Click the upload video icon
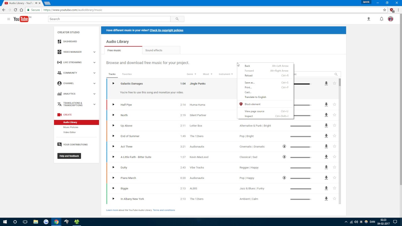402x226 pixels. pyautogui.click(x=369, y=19)
